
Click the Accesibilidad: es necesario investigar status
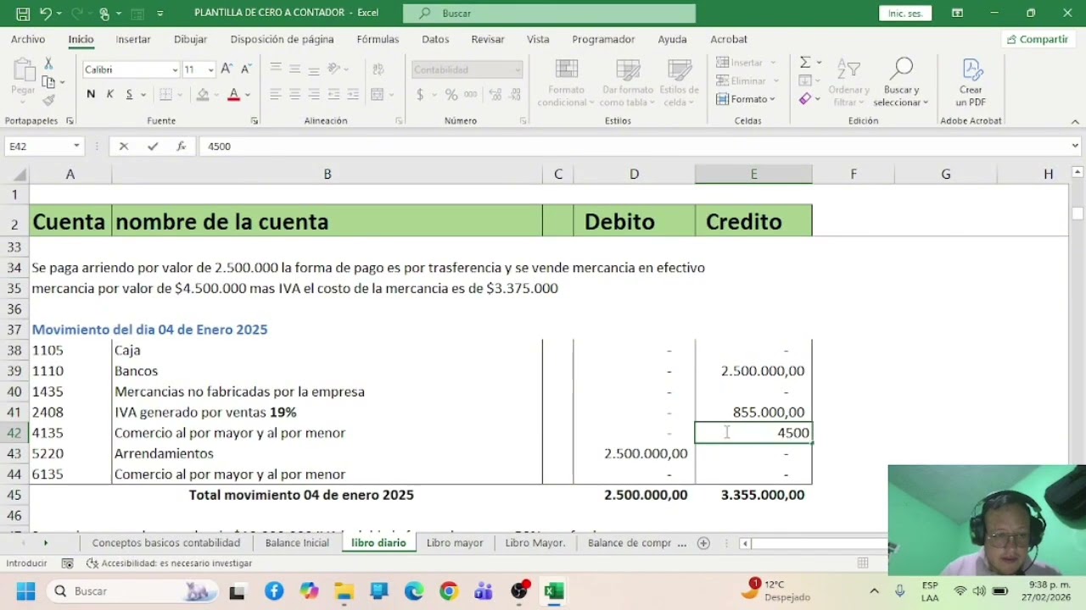click(169, 563)
